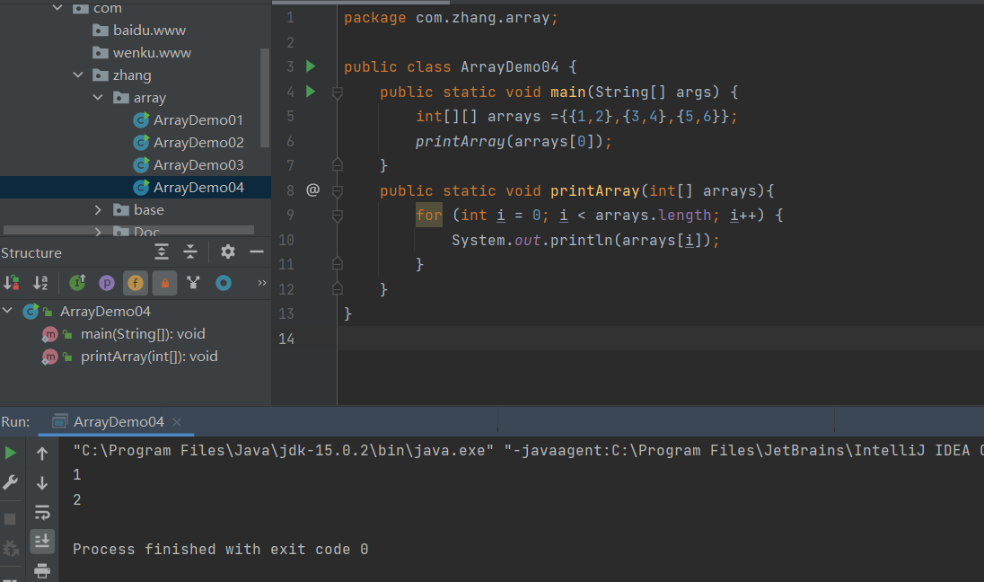The width and height of the screenshot is (984, 582).
Task: Click the Structure panel title
Action: [31, 253]
